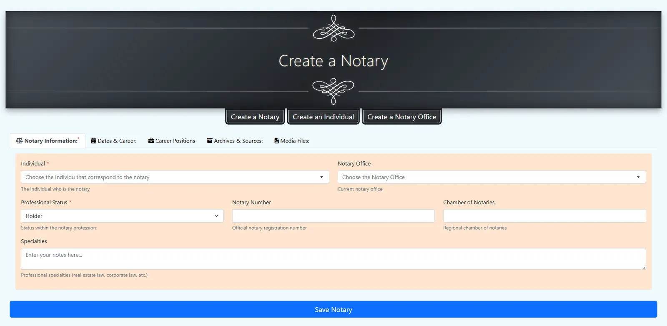Click the Create a Notary Office button

pyautogui.click(x=401, y=117)
